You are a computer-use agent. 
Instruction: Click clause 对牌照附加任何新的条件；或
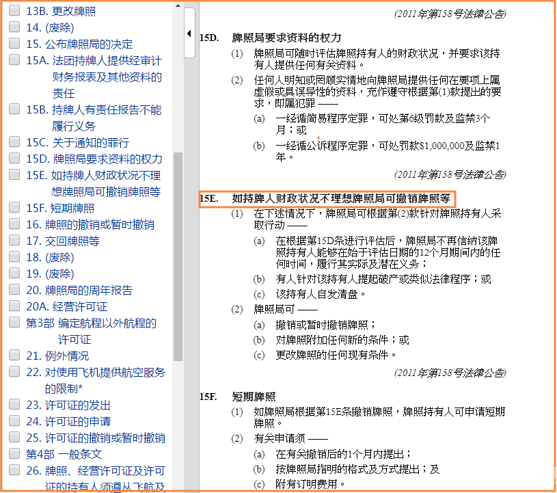coord(342,340)
